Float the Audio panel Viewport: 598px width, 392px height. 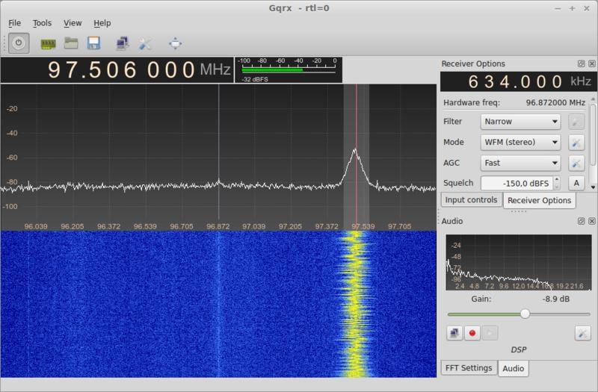pyautogui.click(x=581, y=221)
